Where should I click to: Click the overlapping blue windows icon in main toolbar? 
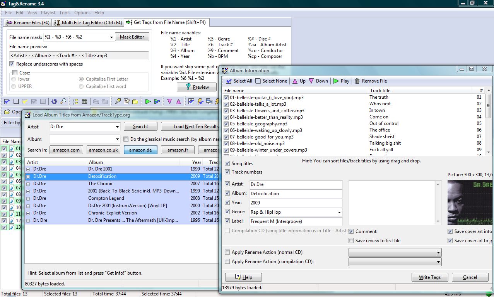point(209,102)
